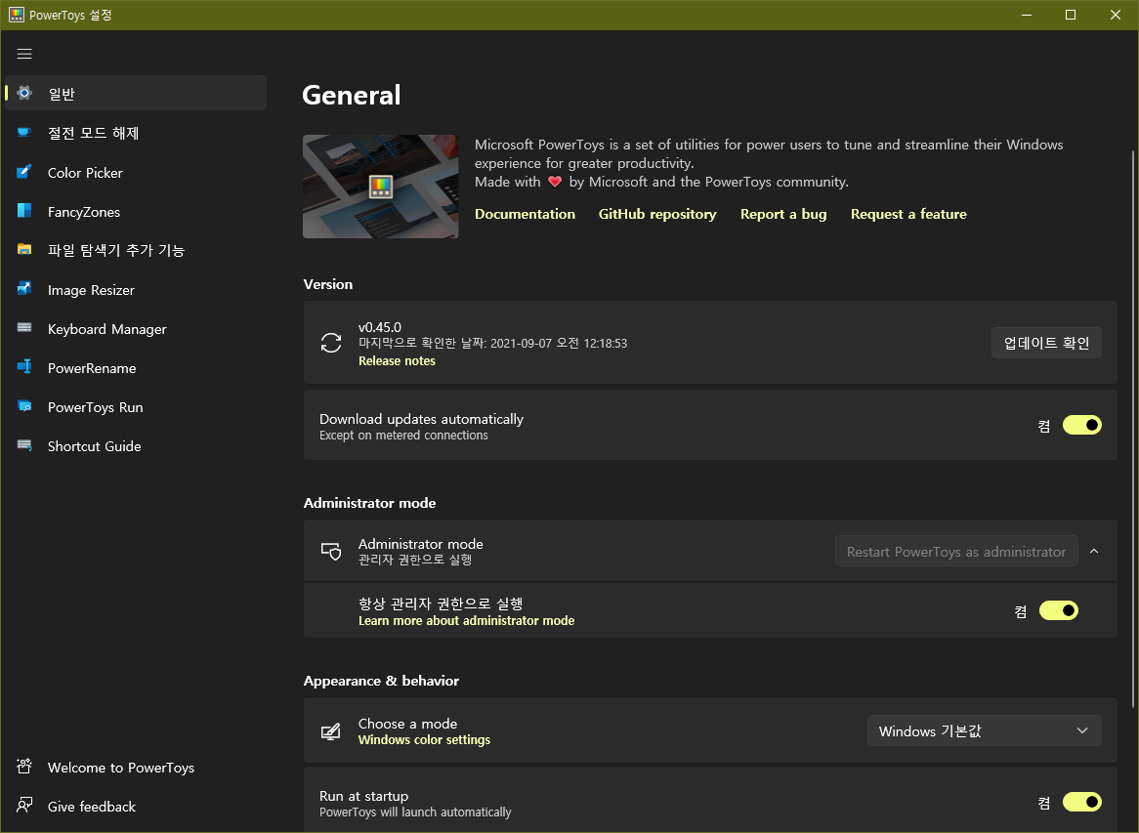Click Learn more about administrator mode
This screenshot has height=833, width=1139.
(466, 621)
